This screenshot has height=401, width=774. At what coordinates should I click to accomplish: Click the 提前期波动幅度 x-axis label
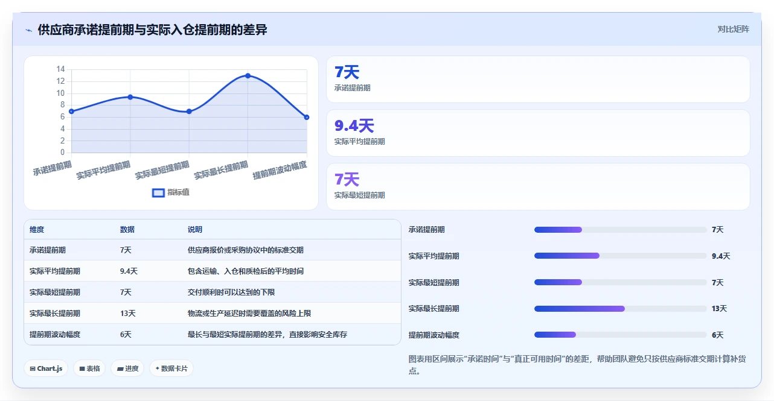[280, 171]
